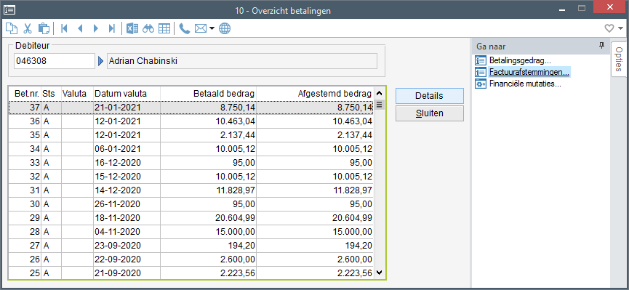Click the betaald bedrag 20.604,99 cell
Screen dimensions: 629x290
tap(208, 218)
